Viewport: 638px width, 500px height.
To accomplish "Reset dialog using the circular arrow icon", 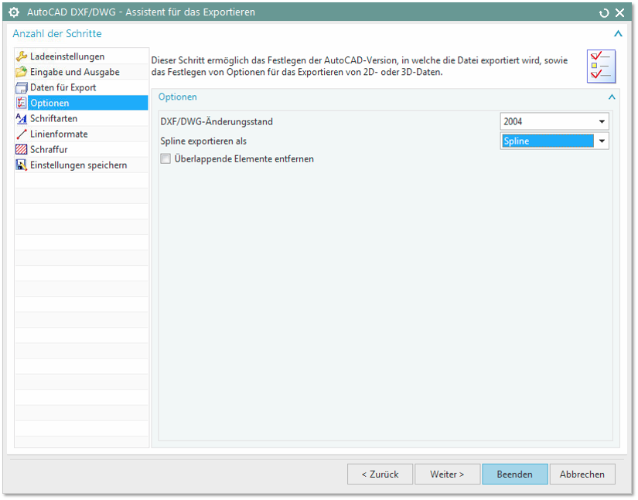I will pos(604,13).
